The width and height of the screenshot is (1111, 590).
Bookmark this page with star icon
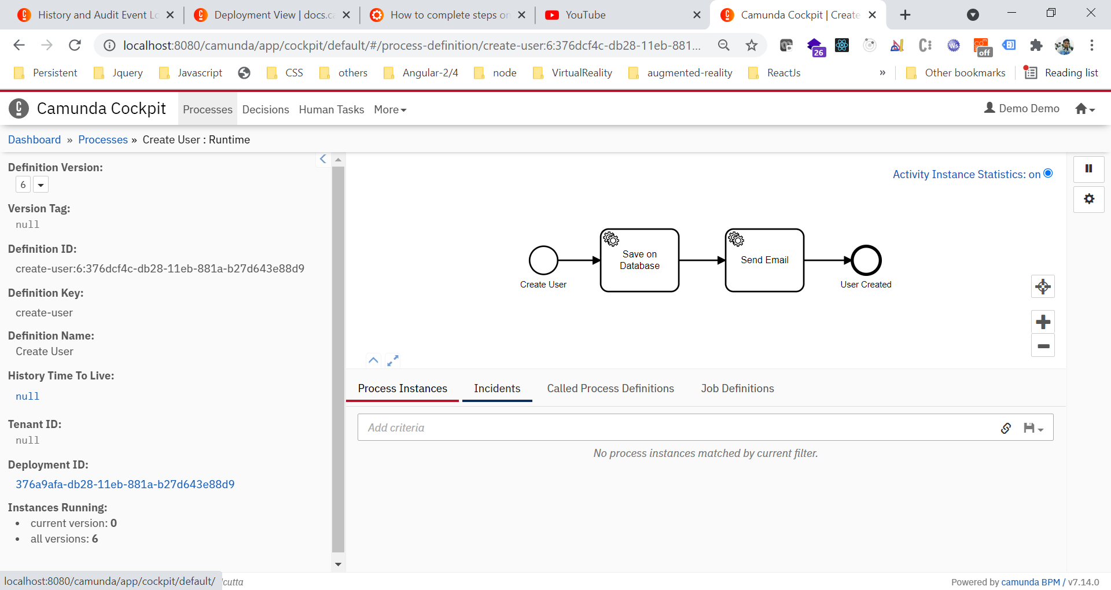tap(751, 45)
